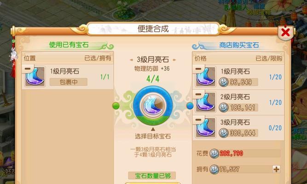
Task: Select the shop 1级月亮石 gem icon
Action: (x=206, y=77)
